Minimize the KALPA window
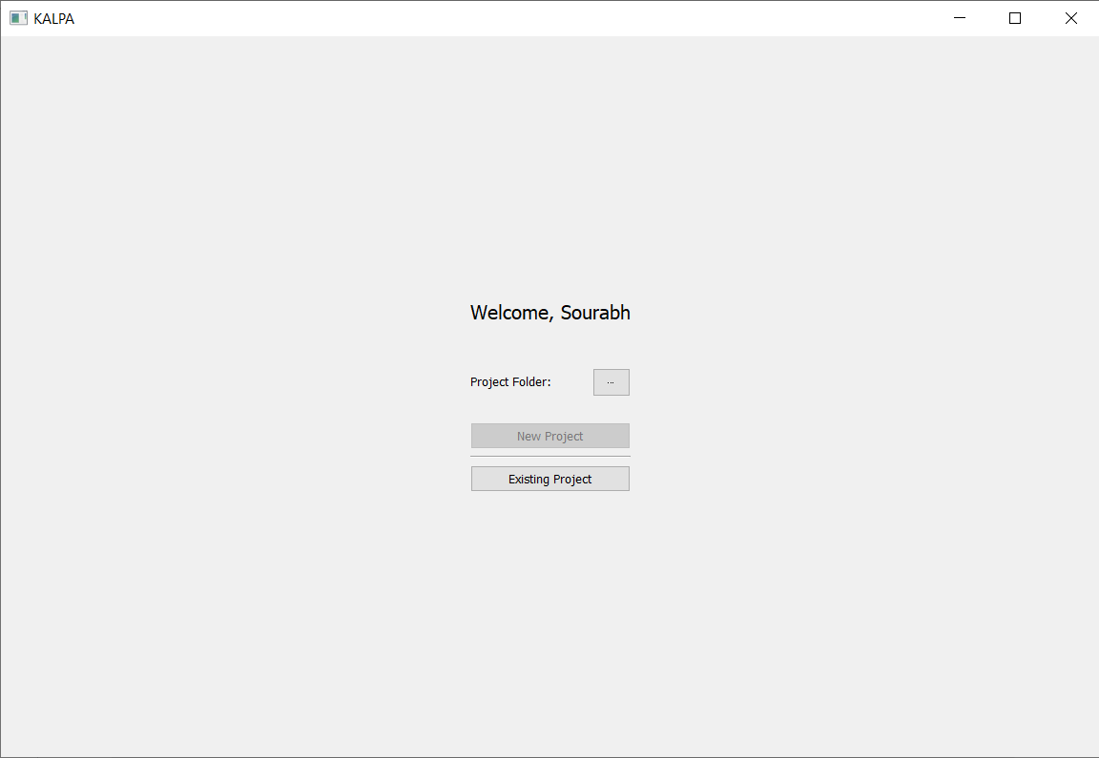The height and width of the screenshot is (758, 1099). (959, 17)
